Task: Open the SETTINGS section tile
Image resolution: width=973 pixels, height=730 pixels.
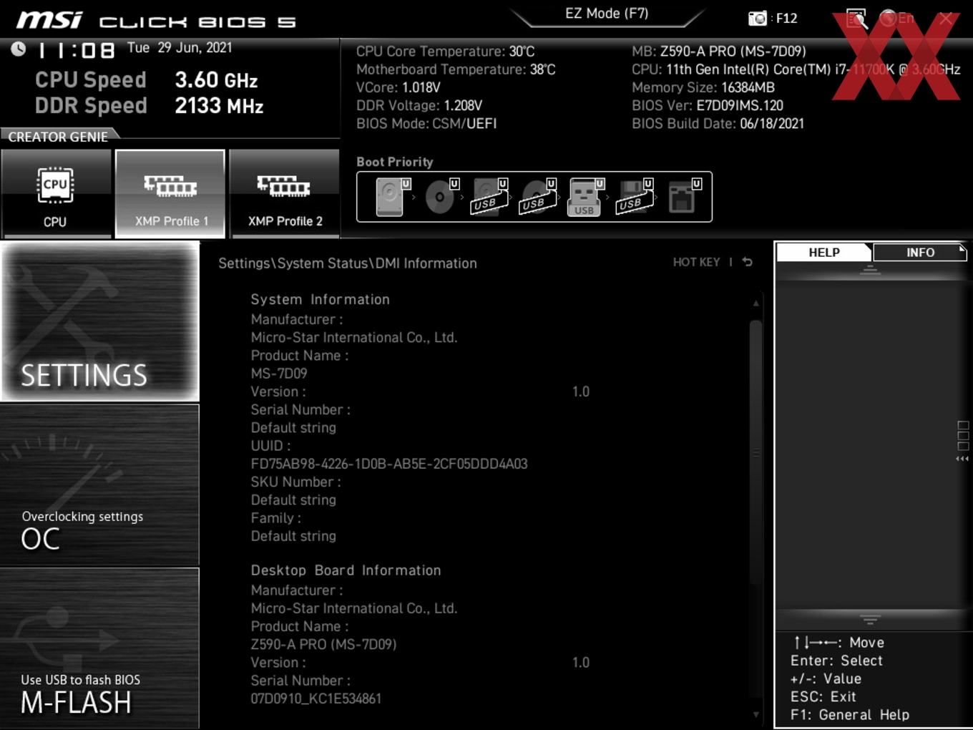Action: pyautogui.click(x=100, y=321)
